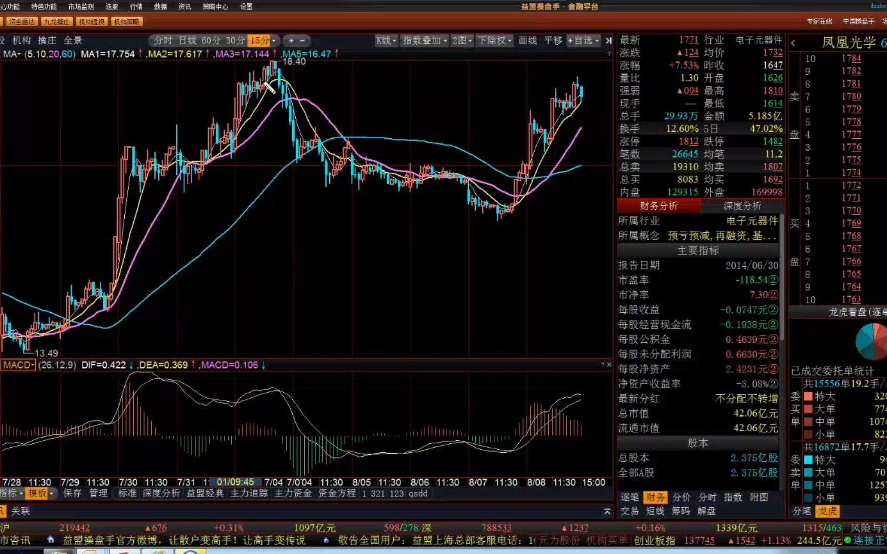Click the 摘庄 view button

(x=47, y=40)
